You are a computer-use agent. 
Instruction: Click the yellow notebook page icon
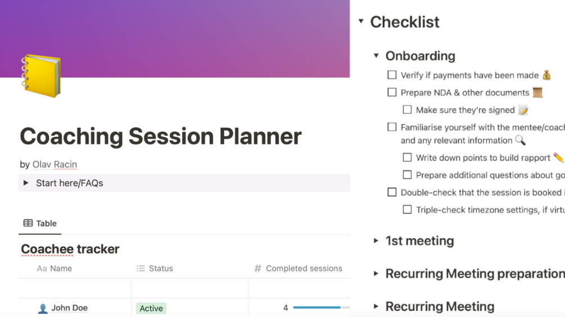point(41,76)
